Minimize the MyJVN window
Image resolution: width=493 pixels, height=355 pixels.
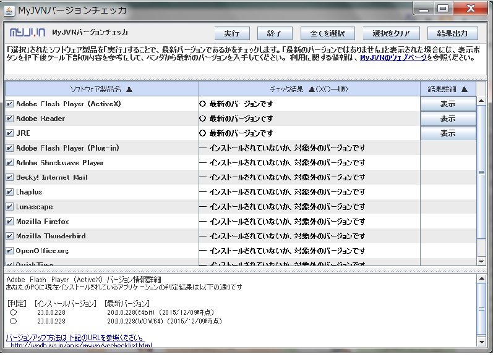424,9
